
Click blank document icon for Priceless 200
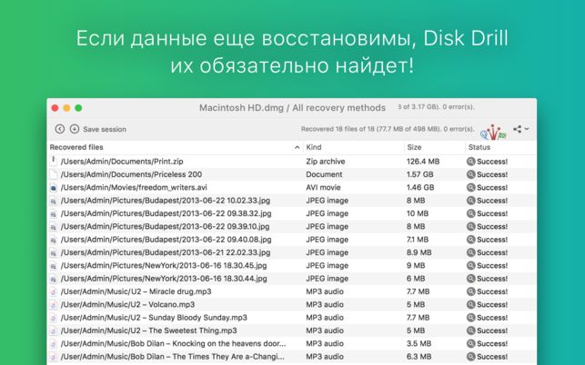(54, 174)
